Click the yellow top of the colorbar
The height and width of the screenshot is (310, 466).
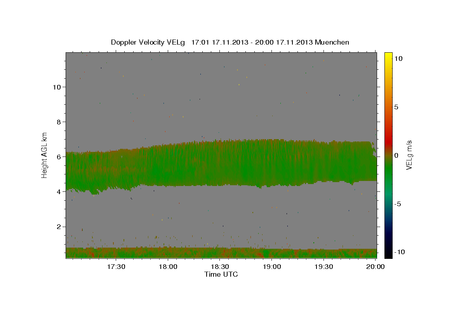(388, 56)
